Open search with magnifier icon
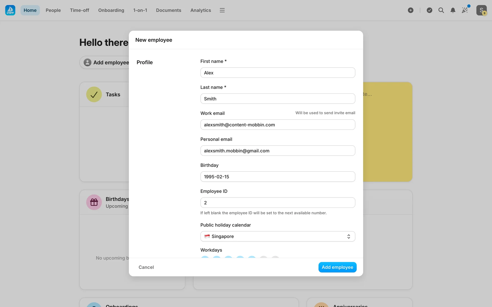 (x=441, y=10)
